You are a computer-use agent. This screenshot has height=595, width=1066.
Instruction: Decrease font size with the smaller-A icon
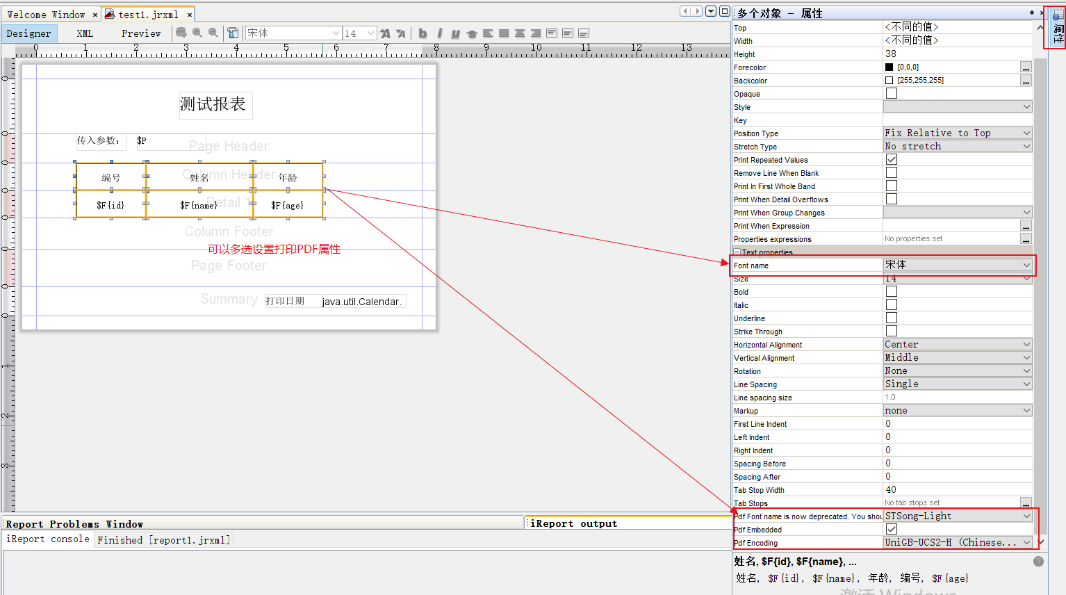click(x=400, y=33)
